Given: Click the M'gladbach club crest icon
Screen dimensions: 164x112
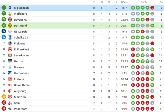Looking at the screenshot, I should tap(10, 8).
